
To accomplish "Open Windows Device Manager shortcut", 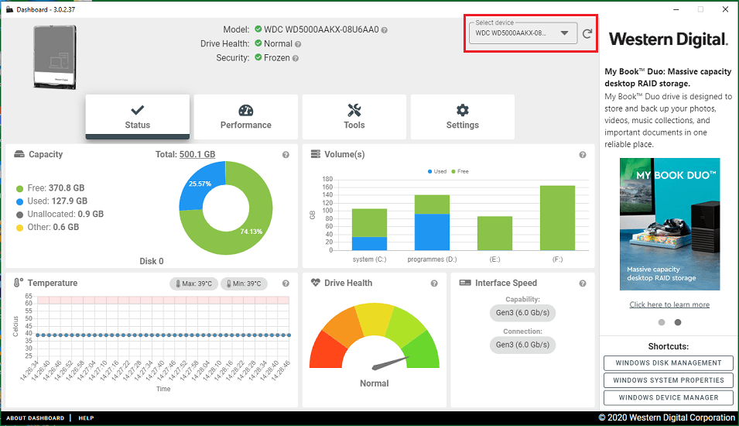I will pyautogui.click(x=669, y=397).
